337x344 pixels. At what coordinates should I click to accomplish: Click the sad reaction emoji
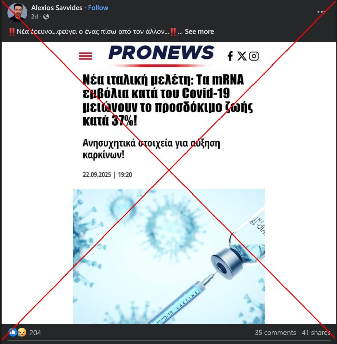(x=22, y=332)
